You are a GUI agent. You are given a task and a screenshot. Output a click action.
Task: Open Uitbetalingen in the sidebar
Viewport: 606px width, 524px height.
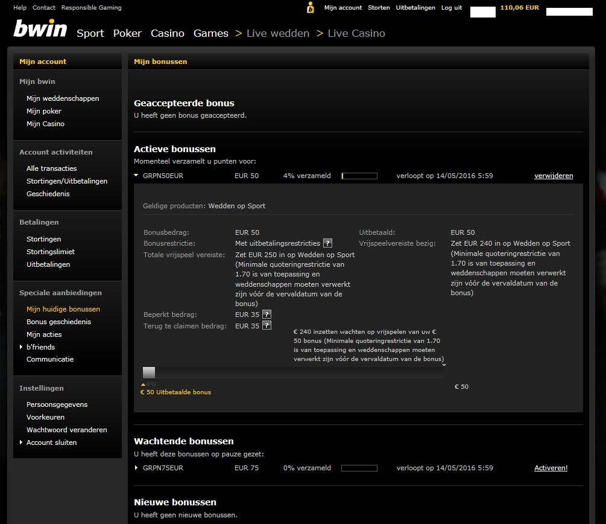[48, 264]
